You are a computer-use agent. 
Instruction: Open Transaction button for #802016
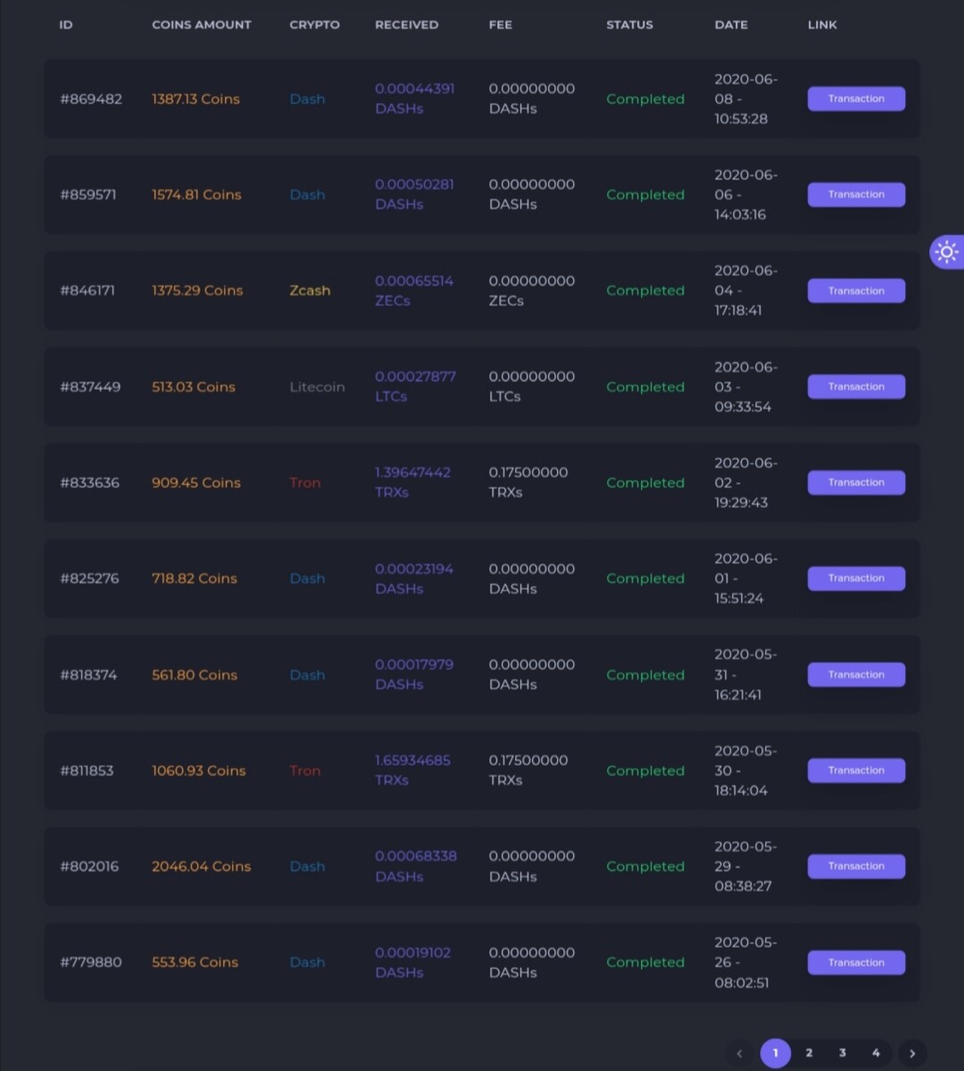click(x=856, y=867)
